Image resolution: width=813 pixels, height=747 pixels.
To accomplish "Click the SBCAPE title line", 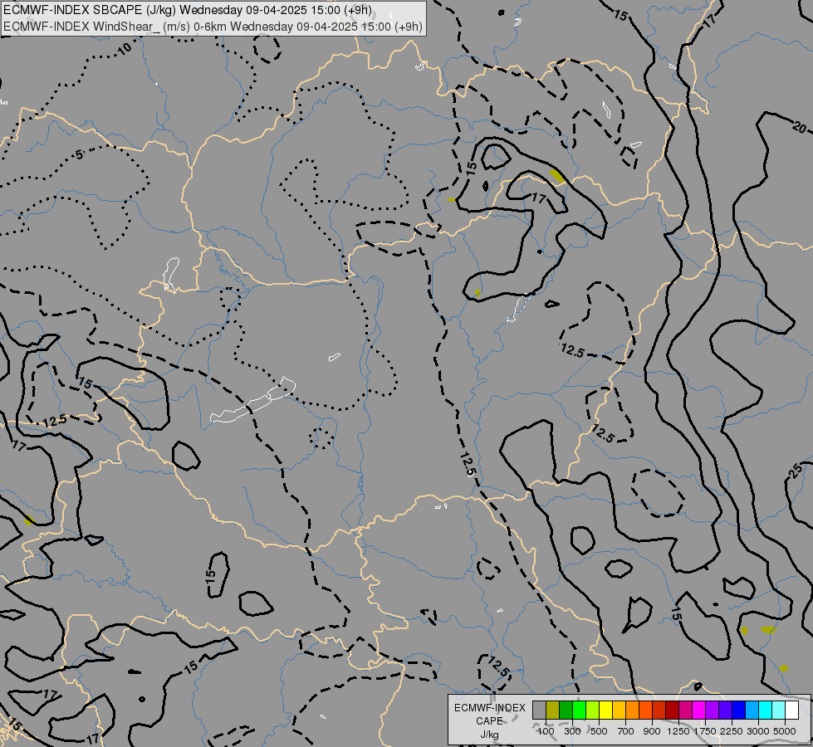I will click(x=188, y=10).
